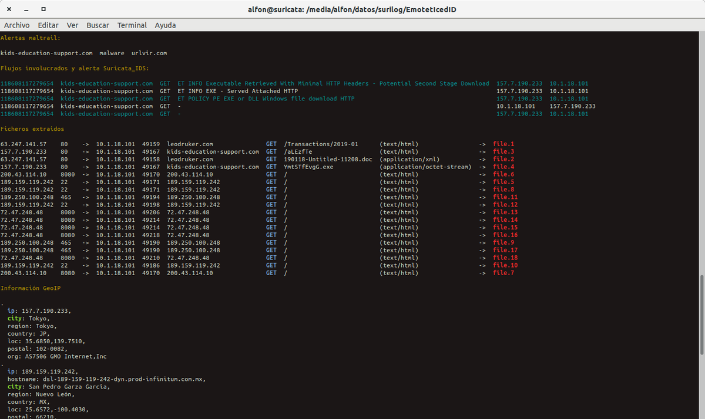705x419 pixels.
Task: Click 'file.8' in extracted files
Action: [503, 190]
